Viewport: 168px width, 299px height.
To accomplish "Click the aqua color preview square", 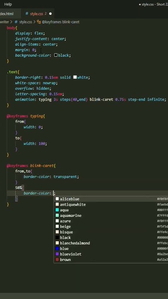I will point(57,210).
